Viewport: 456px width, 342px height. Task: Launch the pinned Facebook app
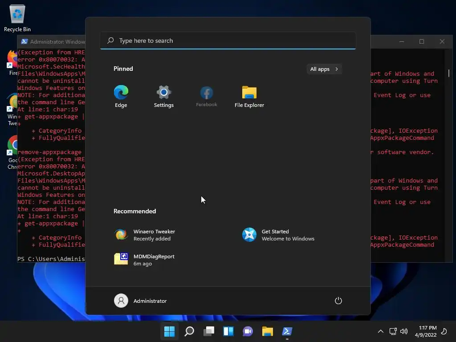[207, 97]
